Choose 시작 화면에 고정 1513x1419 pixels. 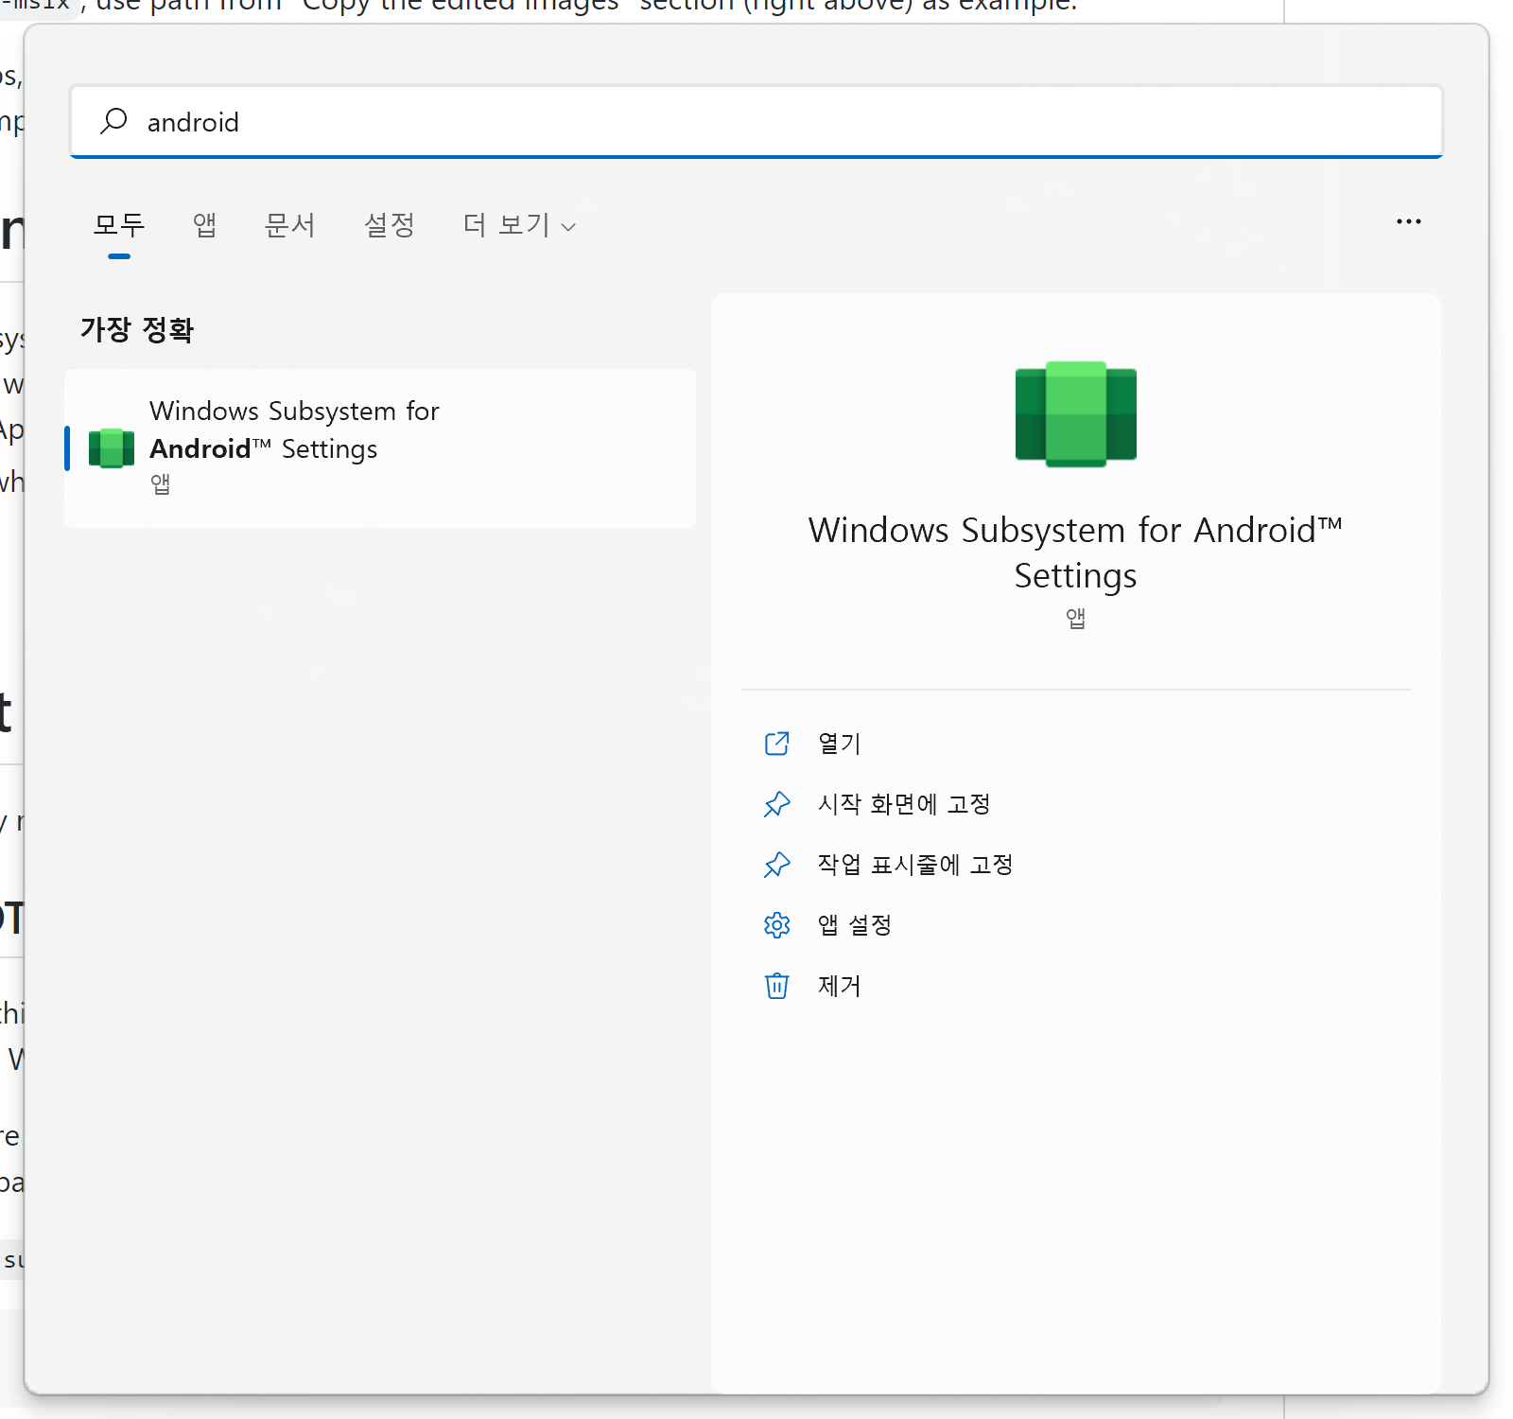point(904,804)
